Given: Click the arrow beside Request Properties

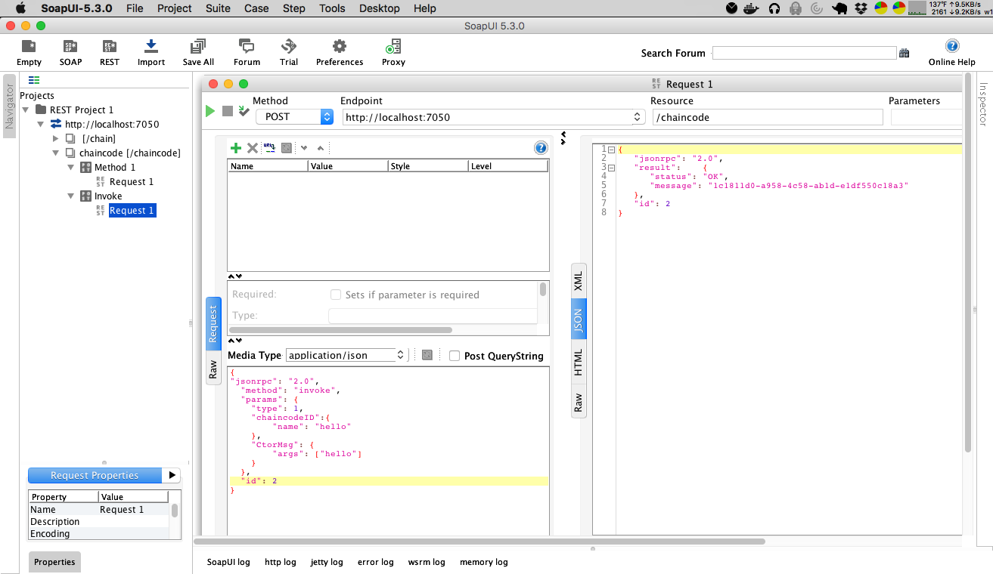Looking at the screenshot, I should pos(172,475).
